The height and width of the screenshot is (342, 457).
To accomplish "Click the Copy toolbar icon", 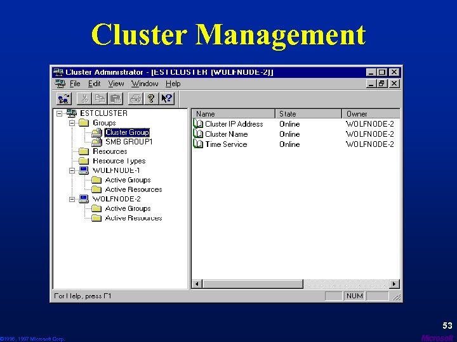I will point(100,99).
